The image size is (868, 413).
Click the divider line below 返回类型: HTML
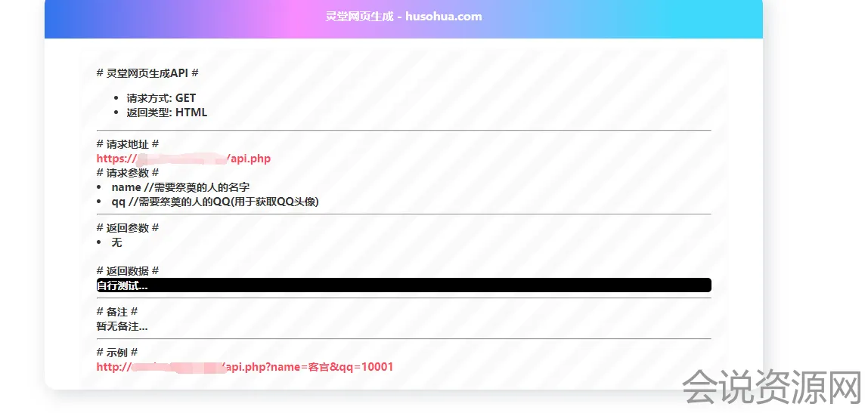click(404, 131)
